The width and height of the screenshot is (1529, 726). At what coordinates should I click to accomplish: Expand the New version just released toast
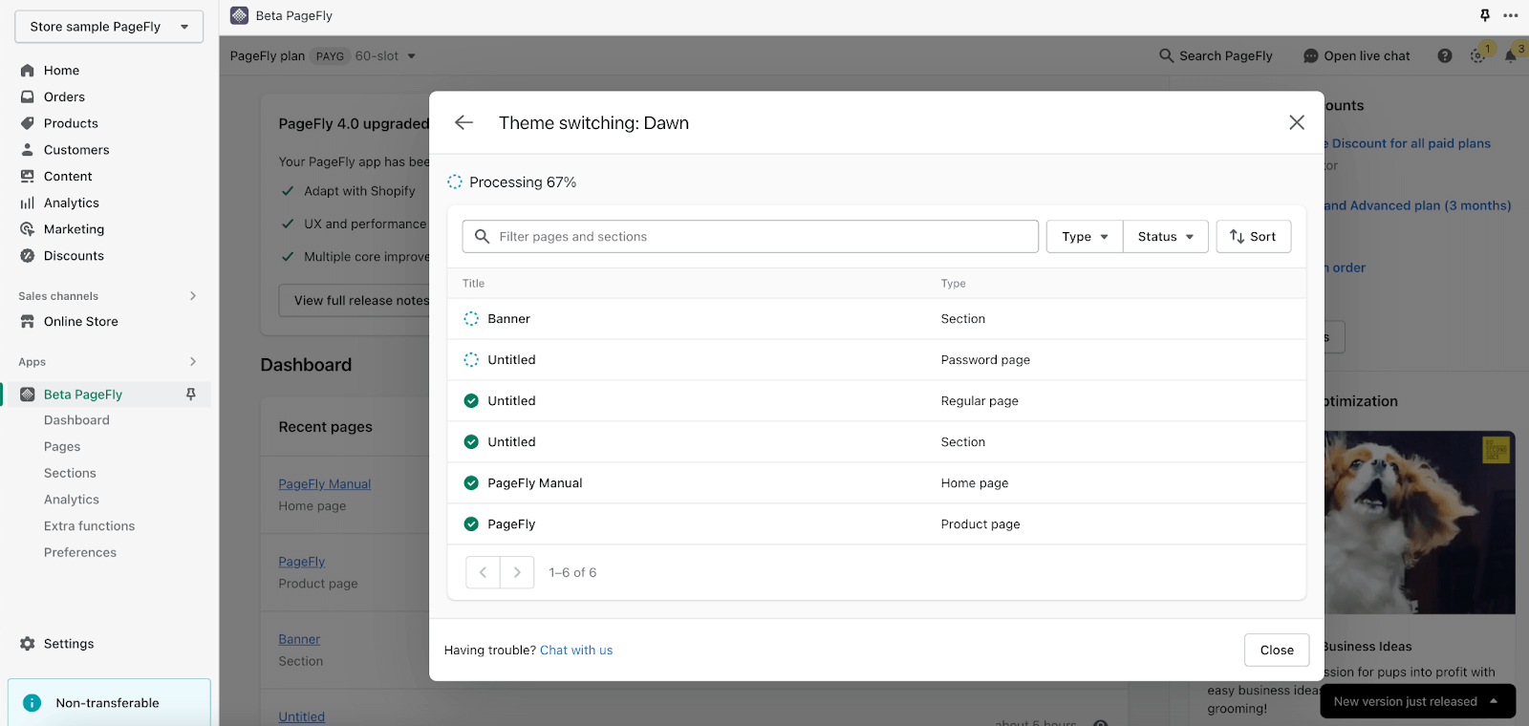[1418, 701]
